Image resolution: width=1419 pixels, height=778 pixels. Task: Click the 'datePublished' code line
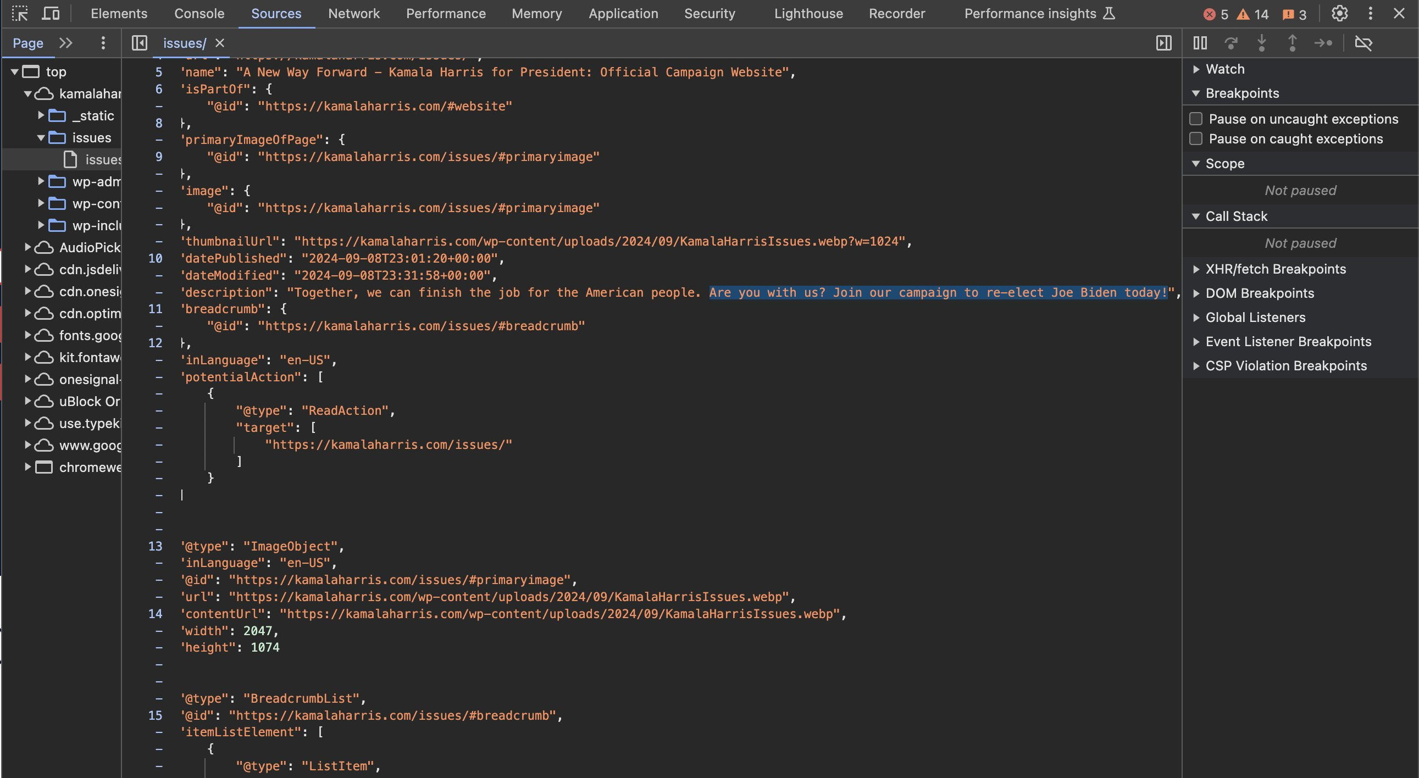(342, 258)
